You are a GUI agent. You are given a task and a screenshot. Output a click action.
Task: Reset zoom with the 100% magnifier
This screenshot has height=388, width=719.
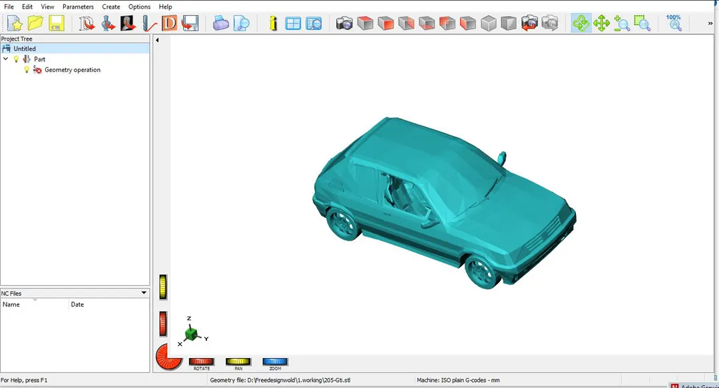674,23
